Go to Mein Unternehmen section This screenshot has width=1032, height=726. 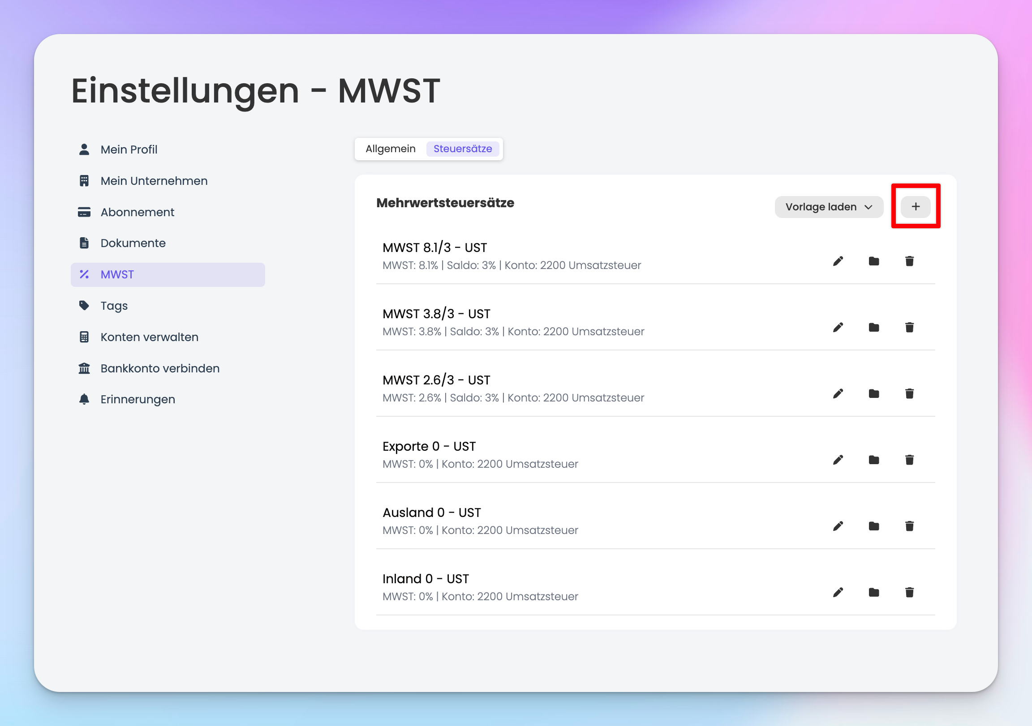pos(154,180)
